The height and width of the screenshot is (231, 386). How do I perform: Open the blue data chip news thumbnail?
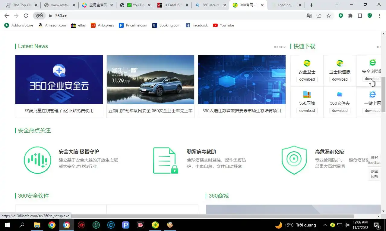coord(242,80)
